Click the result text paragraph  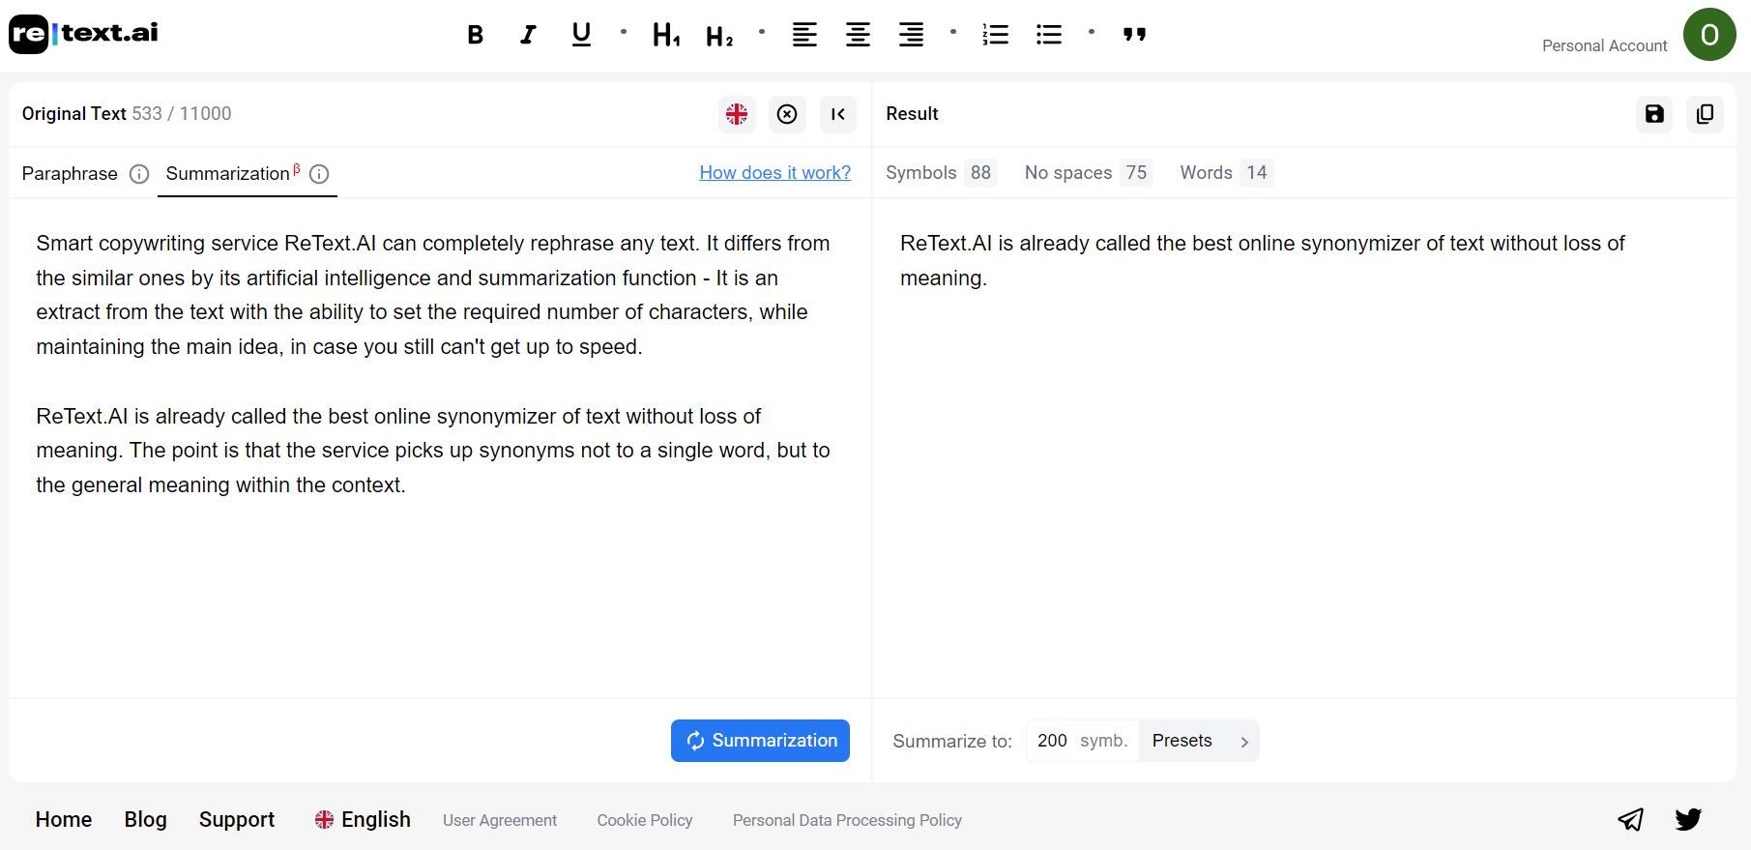pos(1262,260)
